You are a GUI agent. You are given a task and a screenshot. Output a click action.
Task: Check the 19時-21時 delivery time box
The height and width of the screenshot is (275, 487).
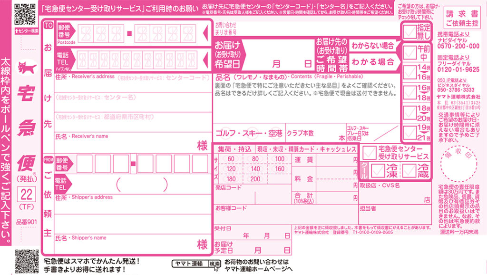[409, 132]
